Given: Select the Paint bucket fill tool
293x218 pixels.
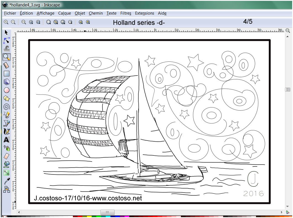Looking at the screenshot, I should (7, 165).
